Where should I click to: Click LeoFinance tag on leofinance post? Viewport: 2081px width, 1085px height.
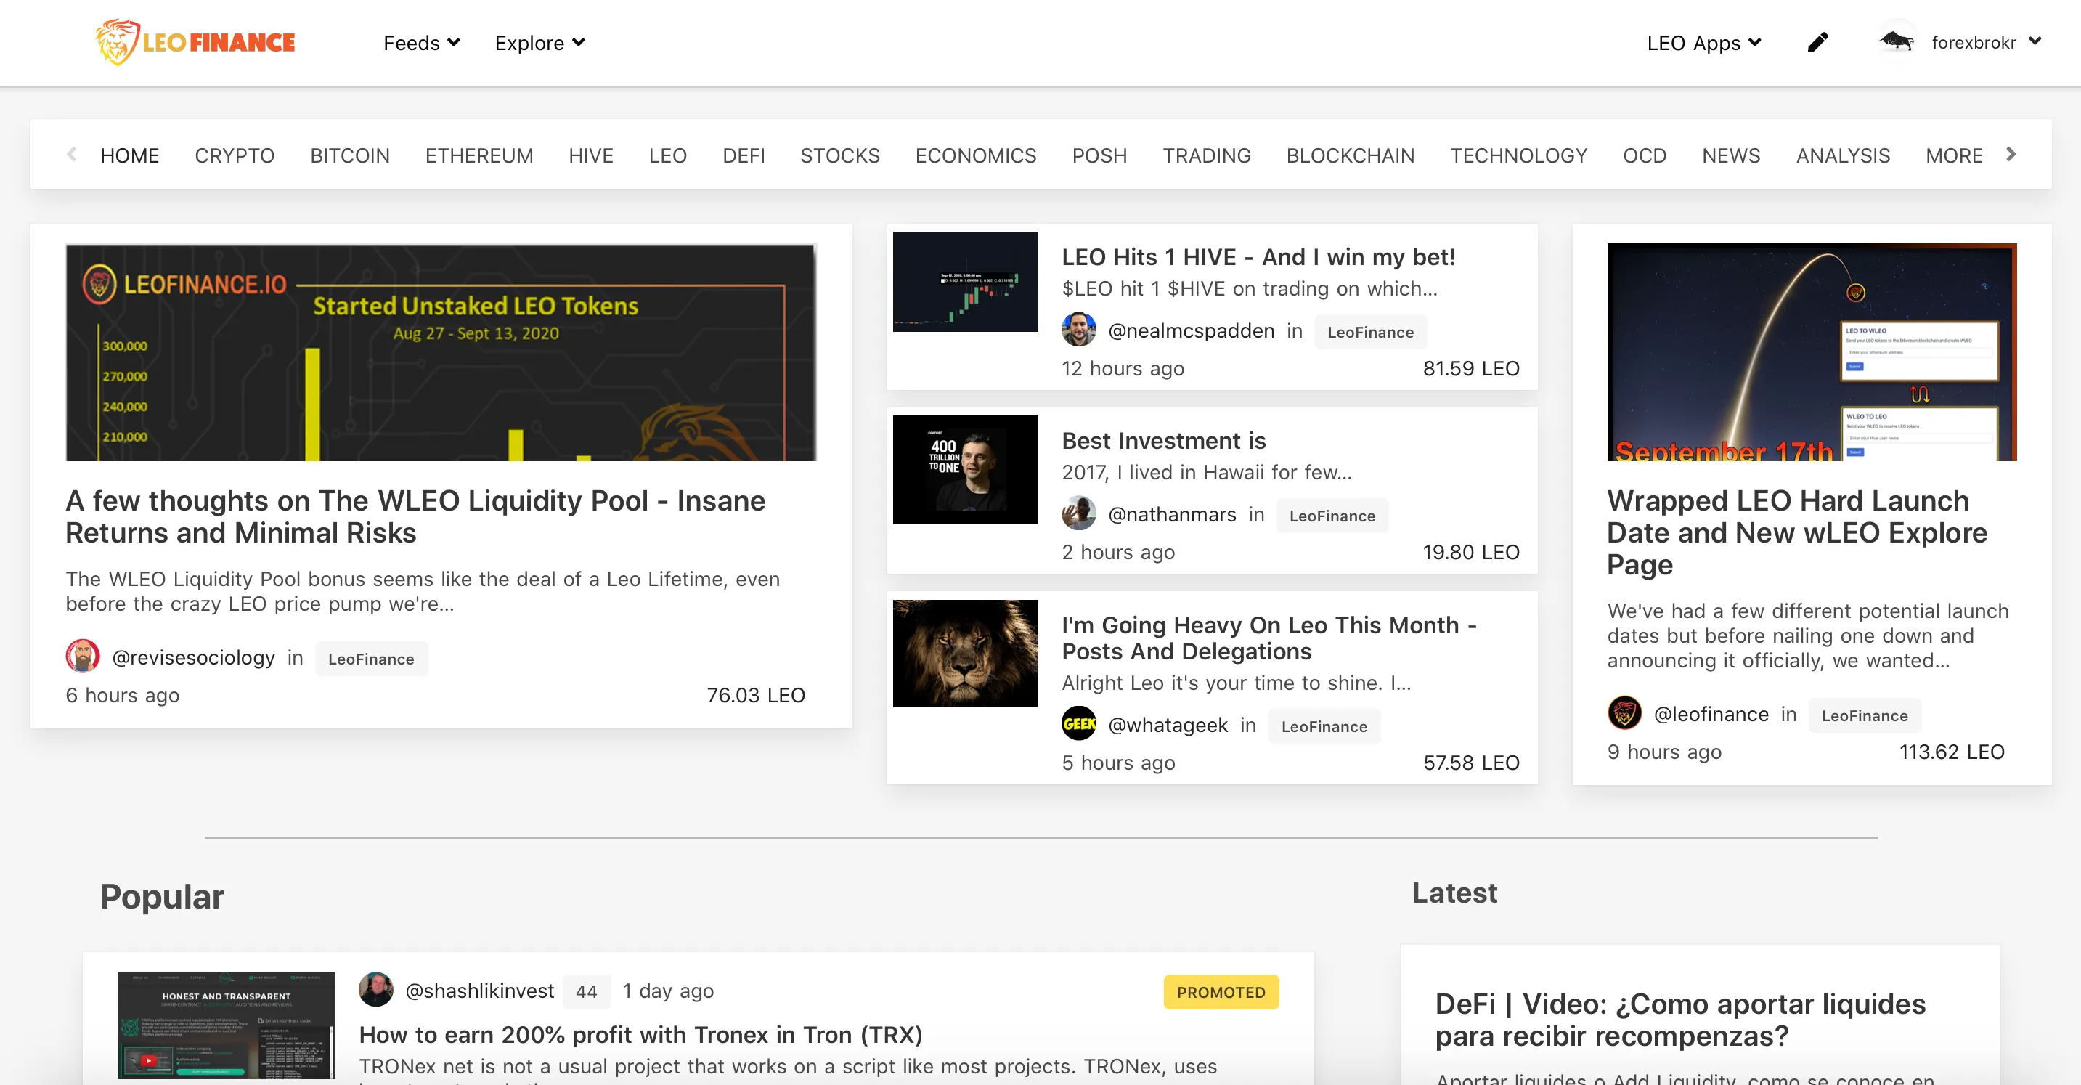[1865, 715]
